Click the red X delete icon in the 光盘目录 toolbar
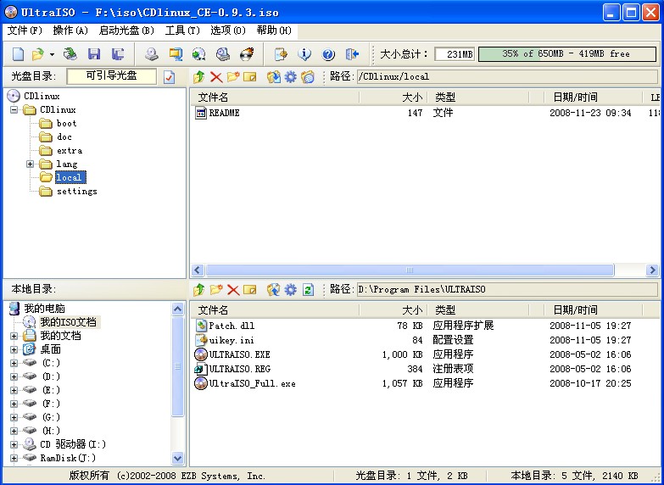The height and width of the screenshot is (485, 664). [x=216, y=77]
